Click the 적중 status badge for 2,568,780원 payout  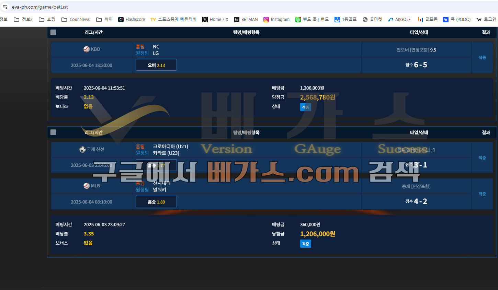tap(306, 107)
